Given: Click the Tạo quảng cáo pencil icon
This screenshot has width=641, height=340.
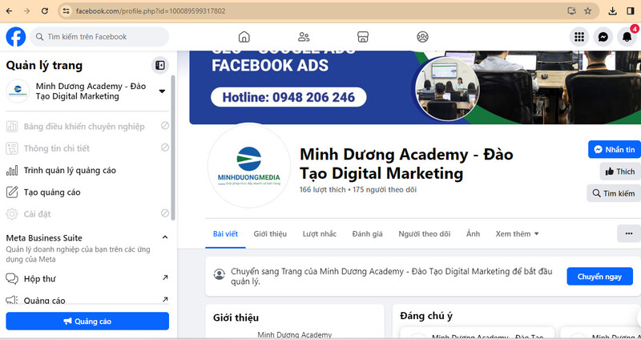Looking at the screenshot, I should point(12,192).
